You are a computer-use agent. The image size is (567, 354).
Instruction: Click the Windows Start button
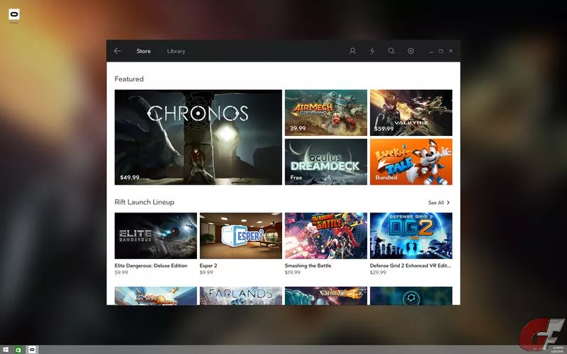[6, 350]
